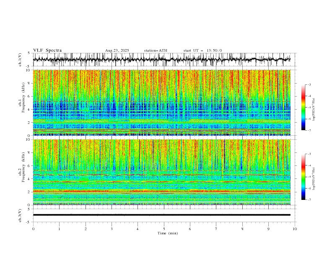The height and width of the screenshot is (257, 332).
Task: Click the ch.1 spectrogram panel
Action: coord(161,102)
